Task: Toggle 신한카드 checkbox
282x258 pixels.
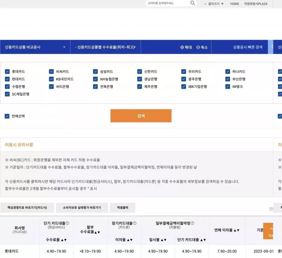Action: click(140, 72)
